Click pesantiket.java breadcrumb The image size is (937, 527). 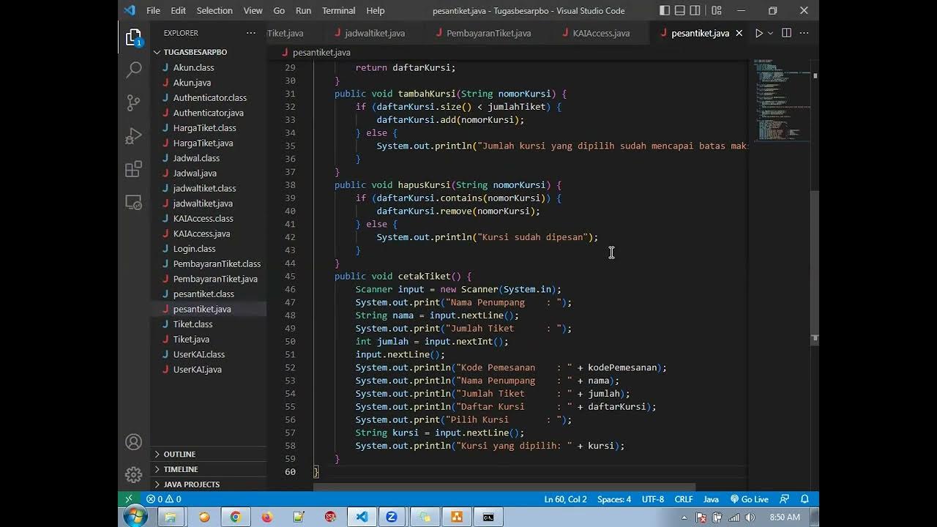click(x=321, y=52)
